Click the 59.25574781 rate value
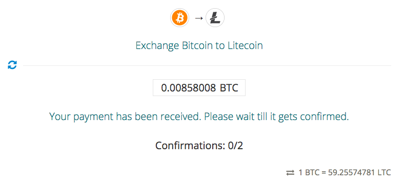405x186 pixels. [x=351, y=173]
